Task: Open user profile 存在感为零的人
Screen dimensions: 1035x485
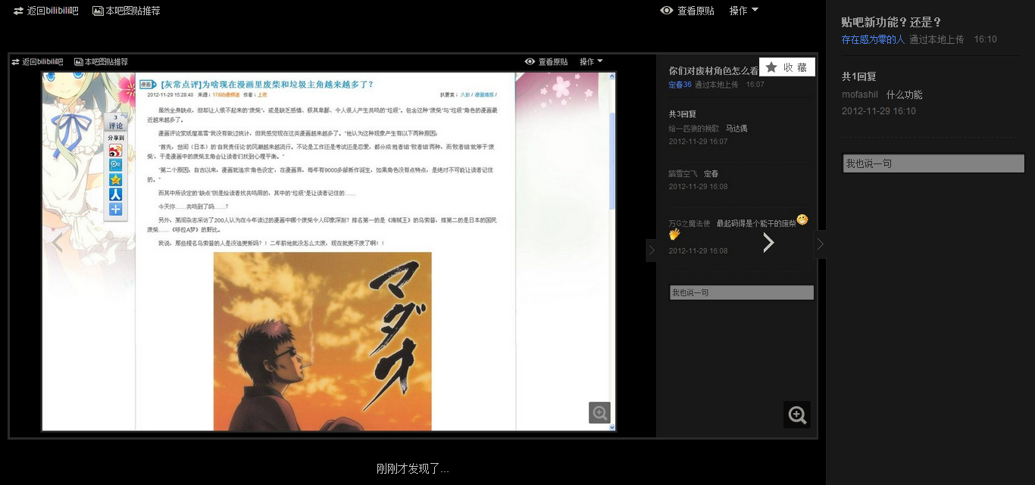Action: [x=873, y=39]
